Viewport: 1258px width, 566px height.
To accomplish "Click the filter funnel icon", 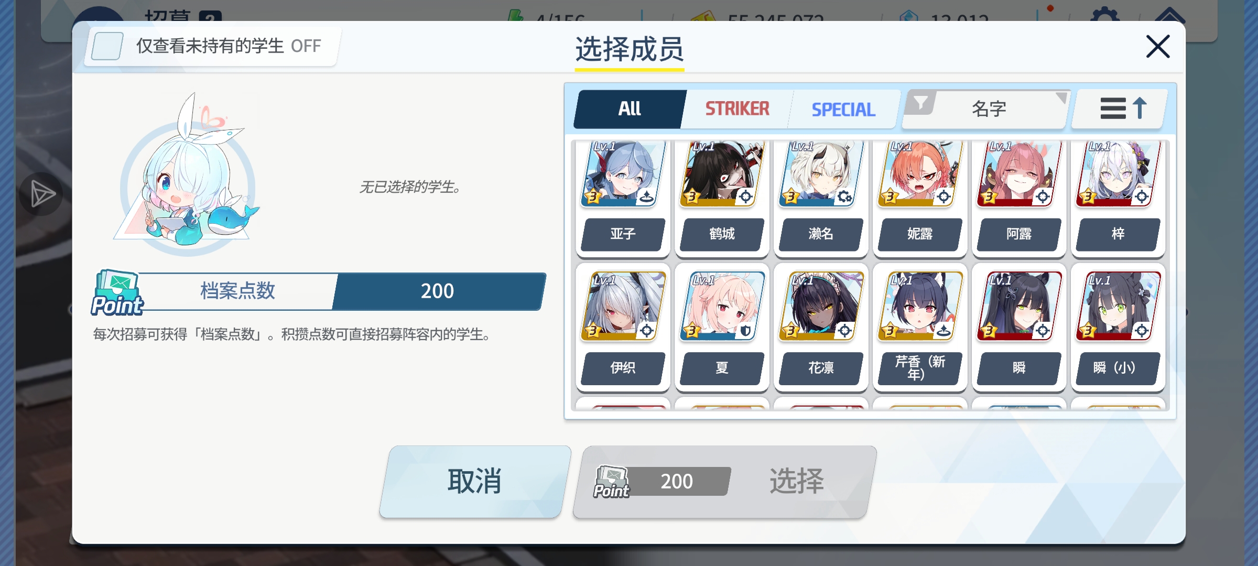I will pos(921,102).
